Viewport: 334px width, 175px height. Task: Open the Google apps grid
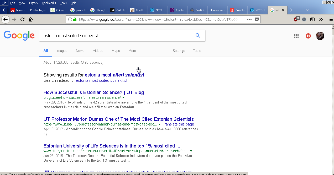tap(296, 36)
